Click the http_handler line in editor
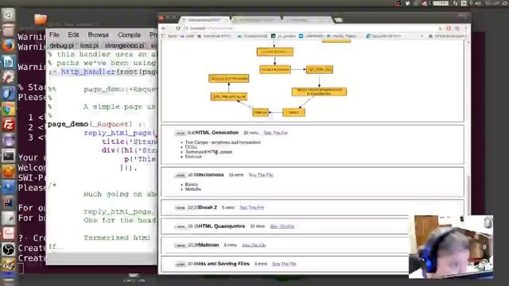 (x=103, y=71)
